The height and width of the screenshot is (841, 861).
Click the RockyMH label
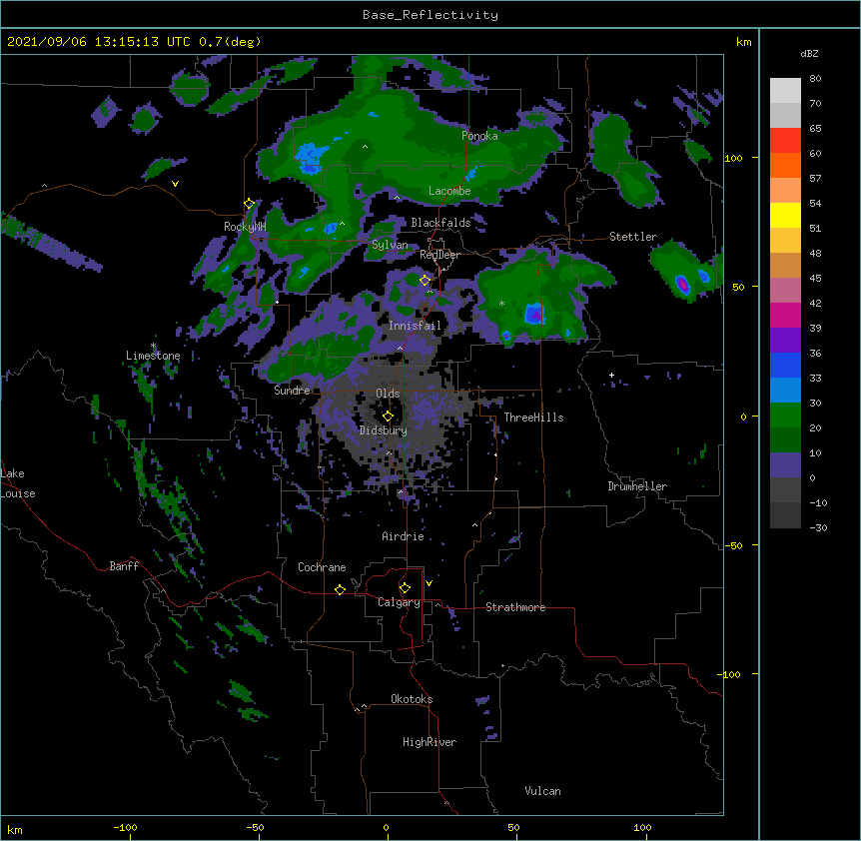[245, 227]
